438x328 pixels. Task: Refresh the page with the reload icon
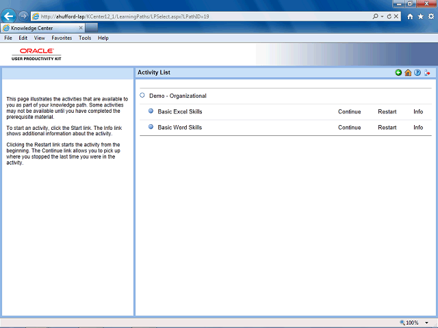click(x=389, y=16)
